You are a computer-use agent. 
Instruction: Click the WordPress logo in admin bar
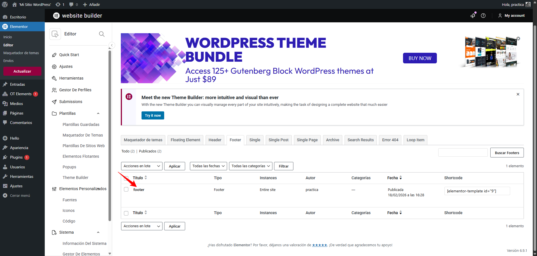point(5,4)
